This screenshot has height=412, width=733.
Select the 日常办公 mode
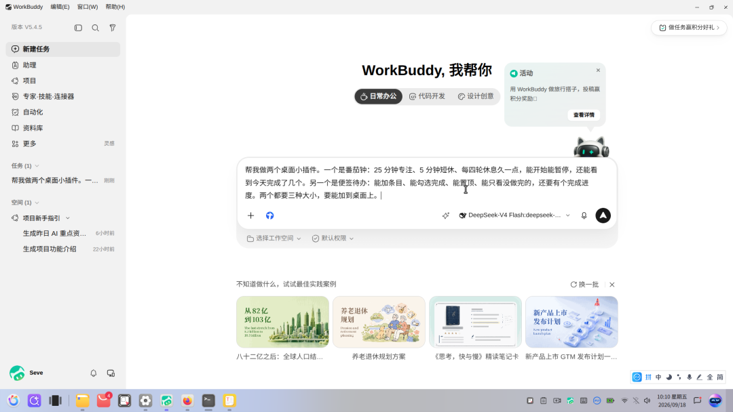pyautogui.click(x=378, y=97)
